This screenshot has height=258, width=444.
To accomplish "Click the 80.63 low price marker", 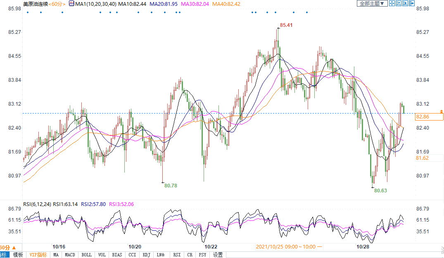I will click(380, 191).
